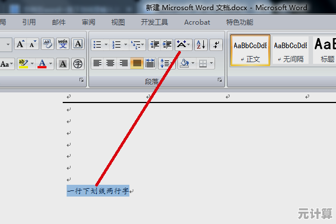Apply red font color
Screen dimensions: 336x224
coord(42,64)
